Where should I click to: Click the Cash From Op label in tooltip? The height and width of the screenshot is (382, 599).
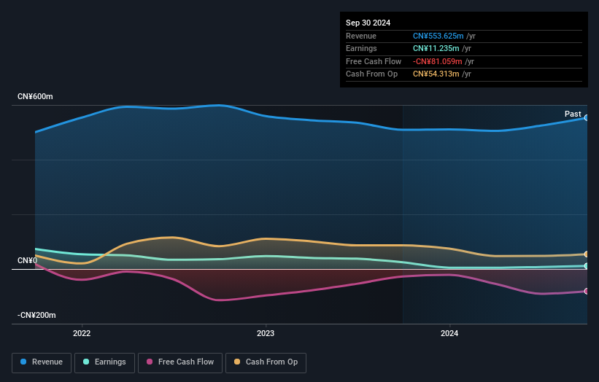coord(371,74)
